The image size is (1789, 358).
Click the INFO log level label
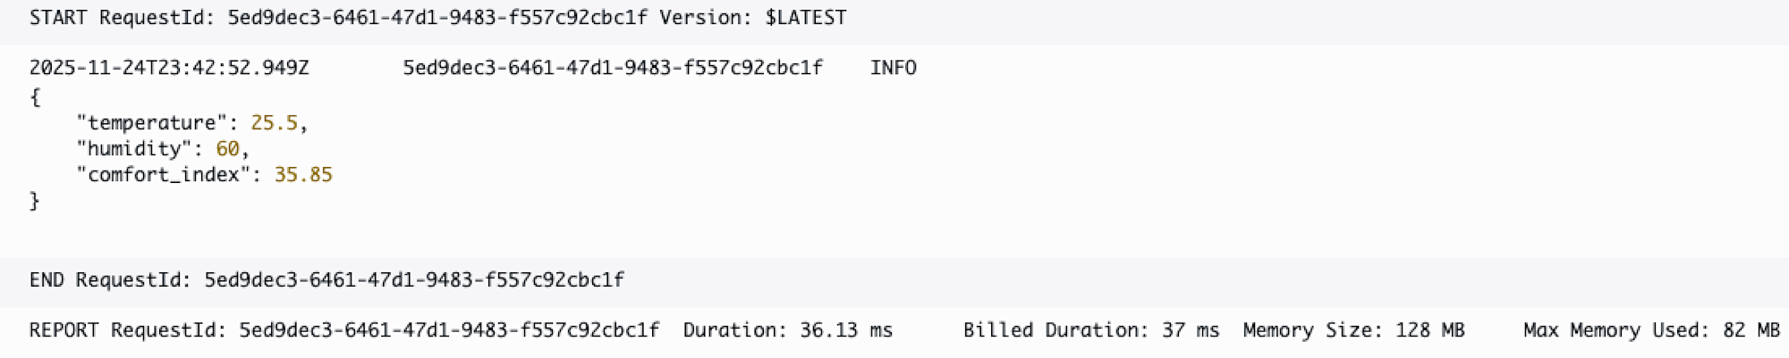point(893,68)
